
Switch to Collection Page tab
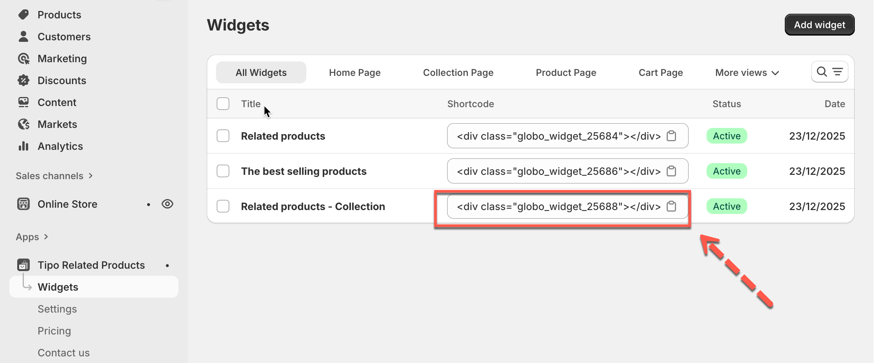tap(458, 73)
